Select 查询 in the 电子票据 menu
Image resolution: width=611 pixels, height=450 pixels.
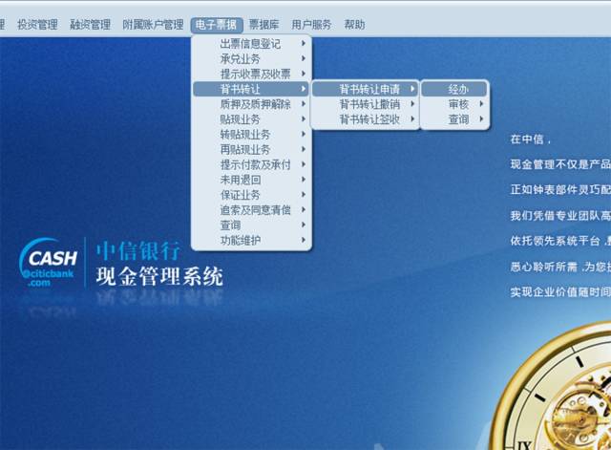pyautogui.click(x=251, y=225)
